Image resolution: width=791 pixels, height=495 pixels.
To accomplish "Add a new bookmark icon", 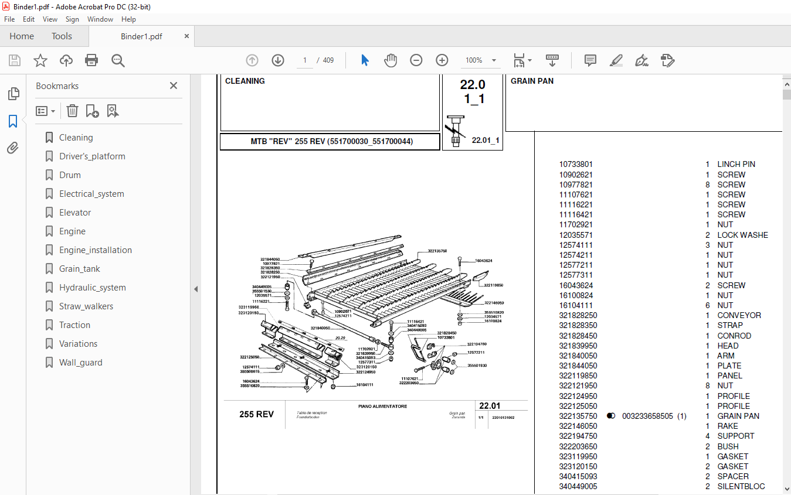I will point(92,111).
